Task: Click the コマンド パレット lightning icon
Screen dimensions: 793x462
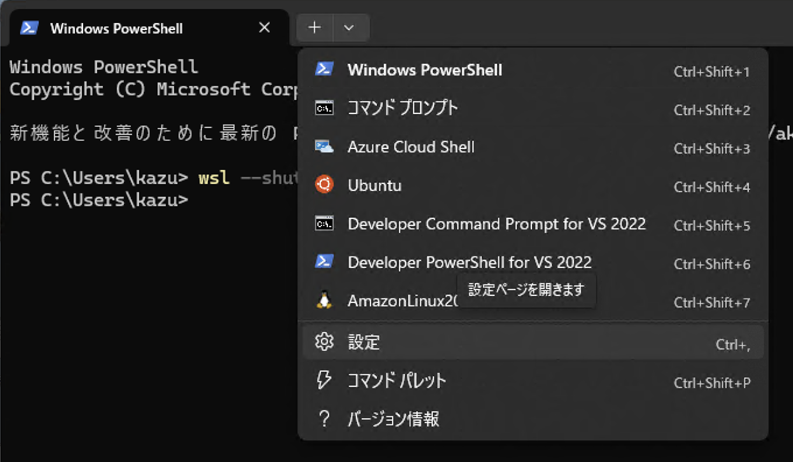Action: coord(324,381)
